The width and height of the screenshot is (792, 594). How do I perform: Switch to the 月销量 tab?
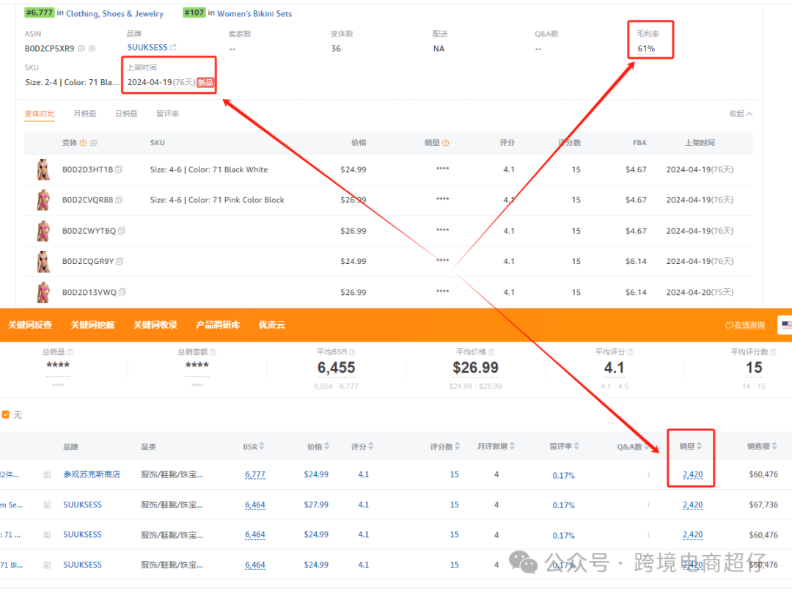point(84,114)
